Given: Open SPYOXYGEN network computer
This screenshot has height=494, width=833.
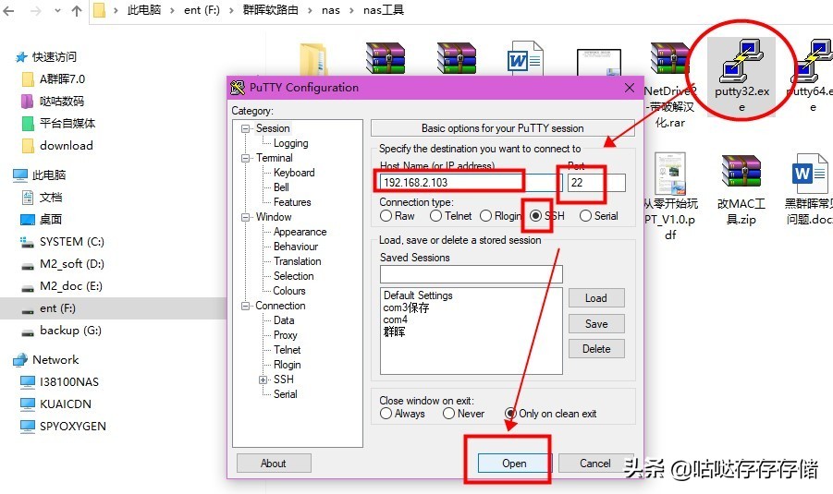Looking at the screenshot, I should pos(73,426).
